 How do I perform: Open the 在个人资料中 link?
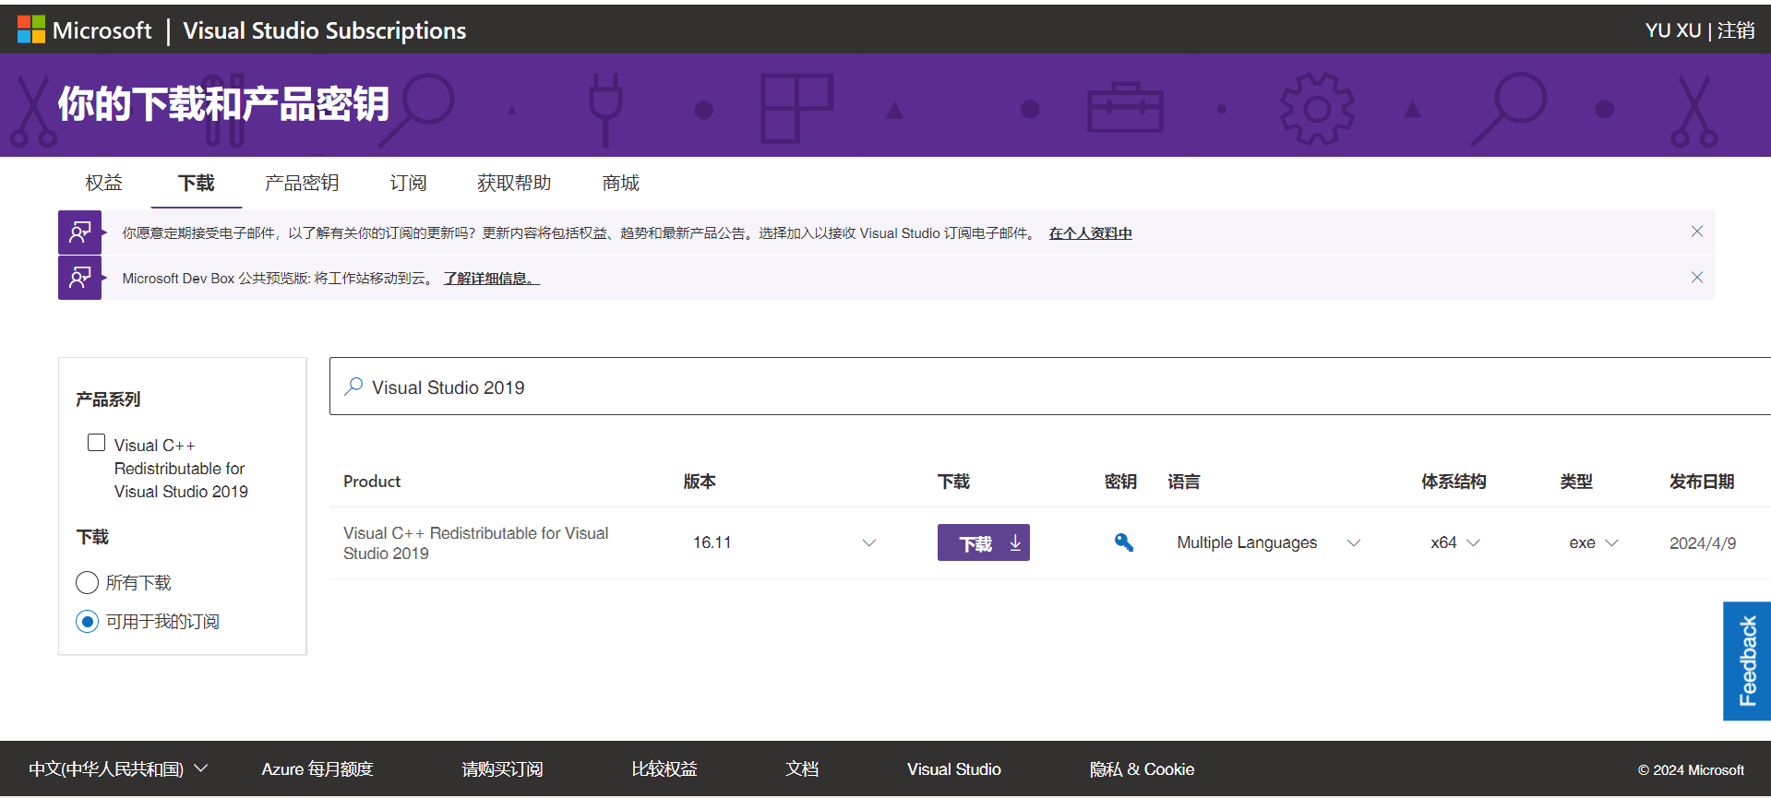(1090, 233)
